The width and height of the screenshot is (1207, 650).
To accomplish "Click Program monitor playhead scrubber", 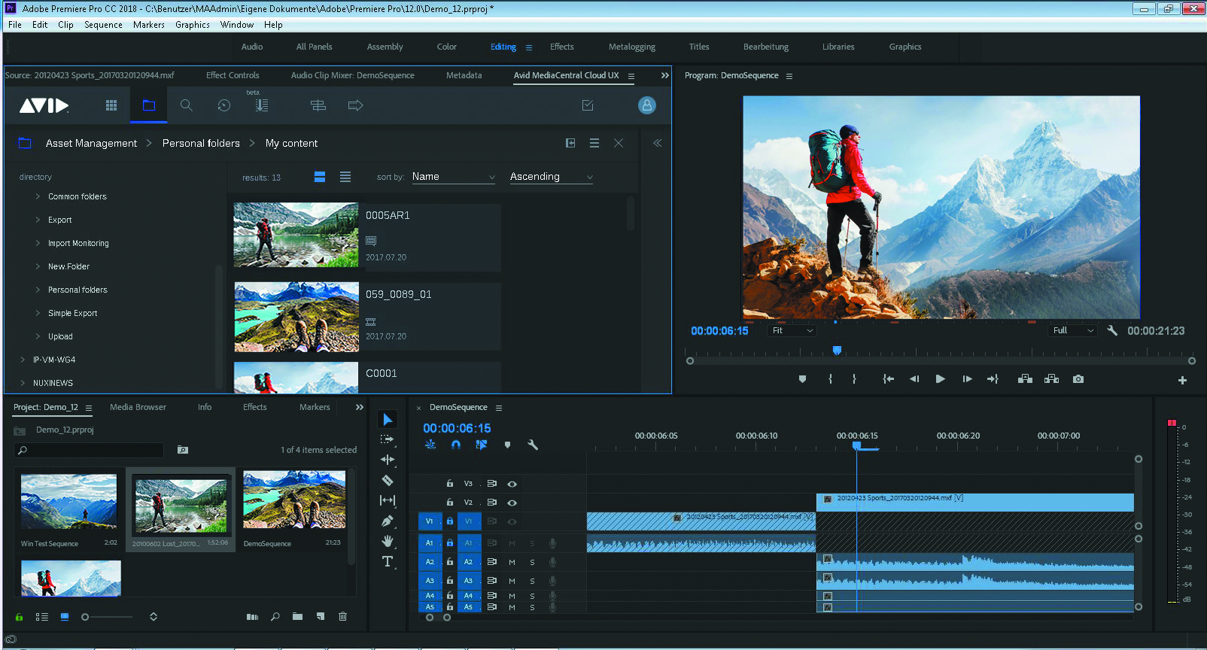I will pos(837,351).
